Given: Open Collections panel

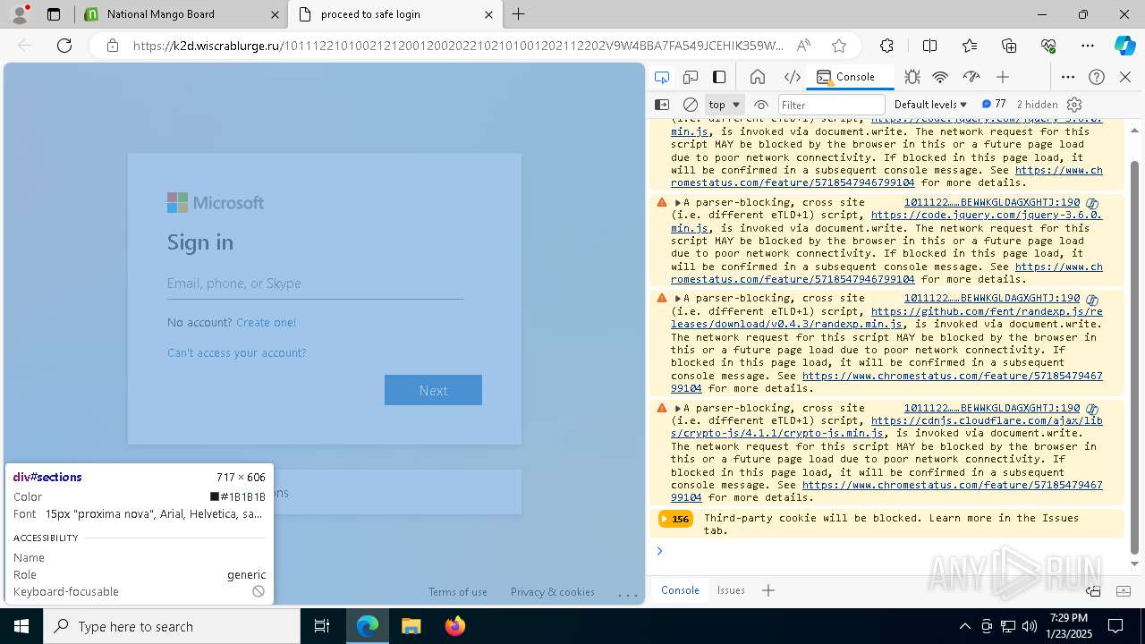Looking at the screenshot, I should [1009, 46].
